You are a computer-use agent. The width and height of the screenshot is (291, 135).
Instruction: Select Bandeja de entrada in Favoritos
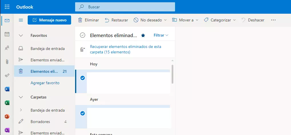point(44,49)
